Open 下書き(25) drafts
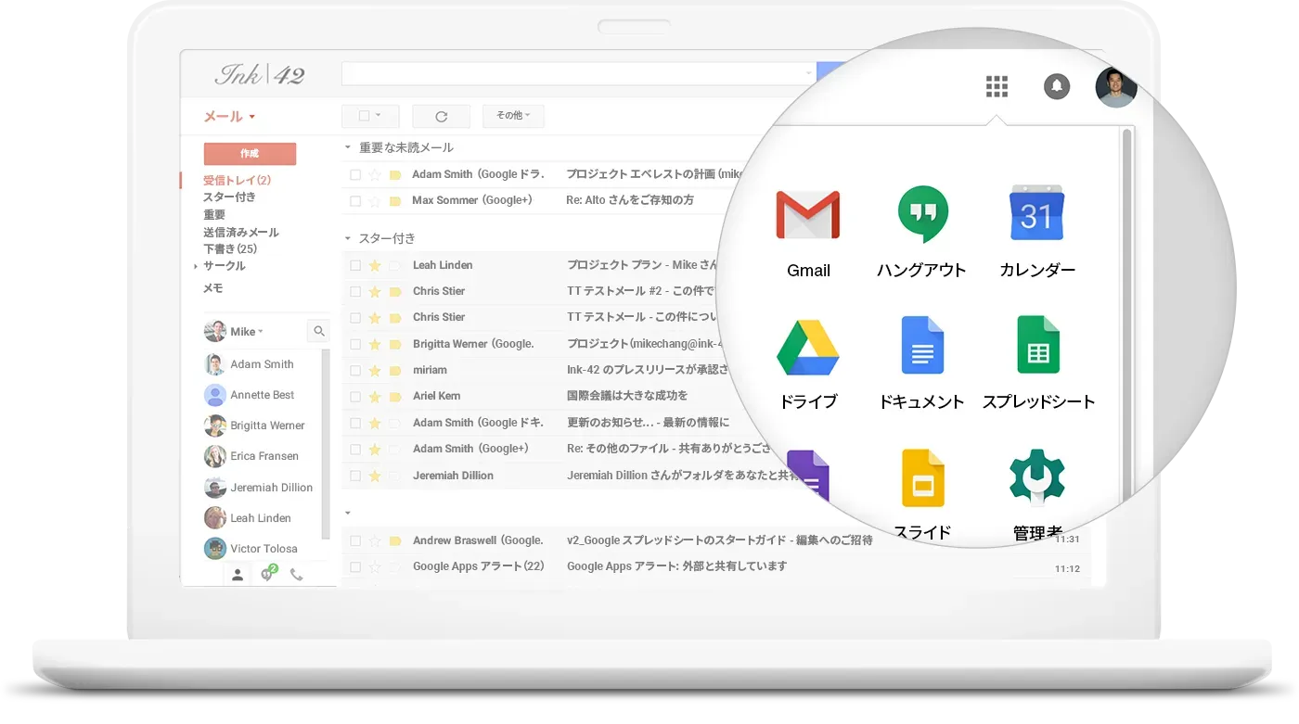 (x=230, y=249)
